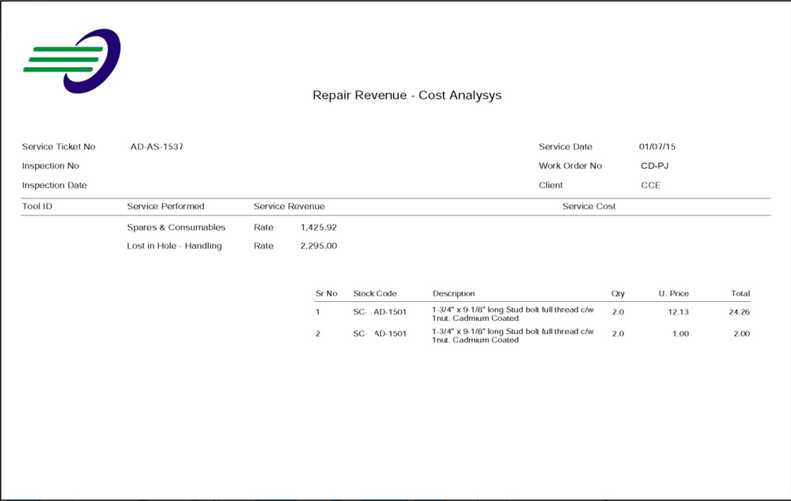
Task: Click the Description column header
Action: [453, 294]
